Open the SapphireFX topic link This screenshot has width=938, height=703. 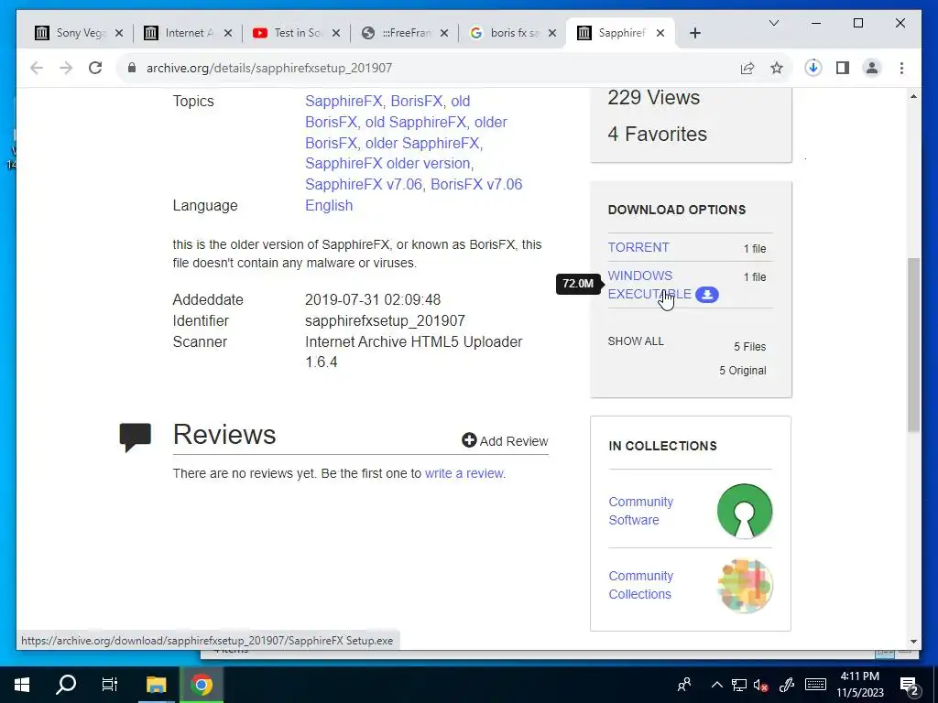[x=344, y=101]
